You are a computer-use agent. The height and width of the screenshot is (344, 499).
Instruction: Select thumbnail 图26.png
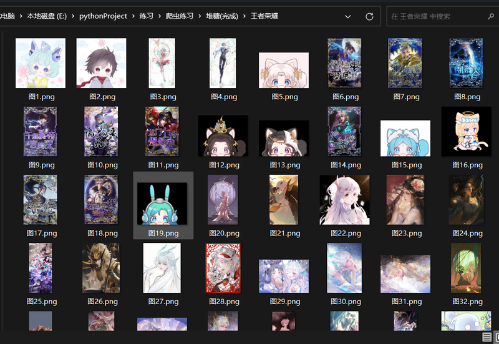tap(101, 268)
